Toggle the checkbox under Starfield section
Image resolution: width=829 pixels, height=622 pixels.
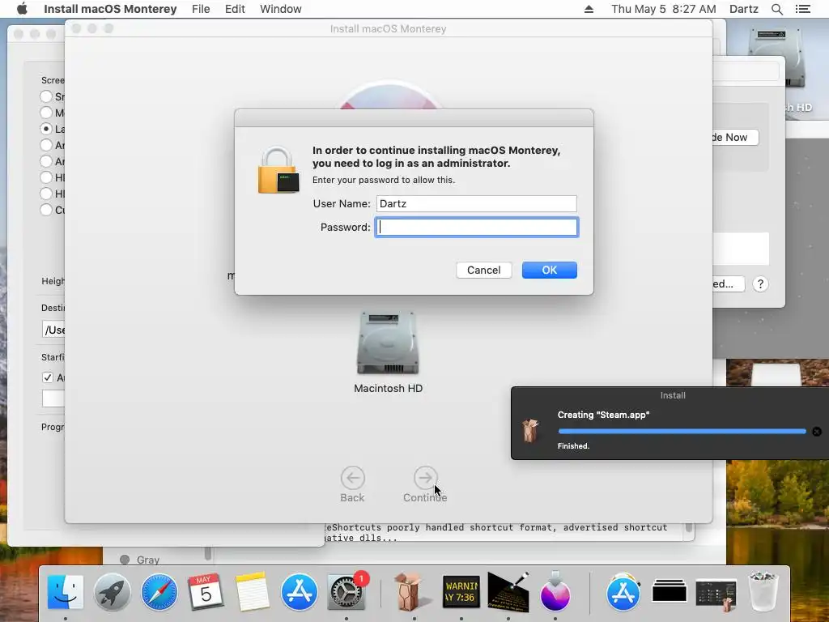point(48,377)
